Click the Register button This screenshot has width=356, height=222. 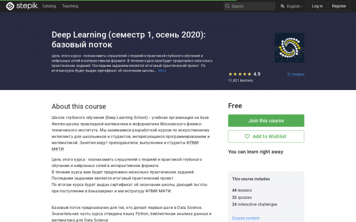pyautogui.click(x=339, y=6)
